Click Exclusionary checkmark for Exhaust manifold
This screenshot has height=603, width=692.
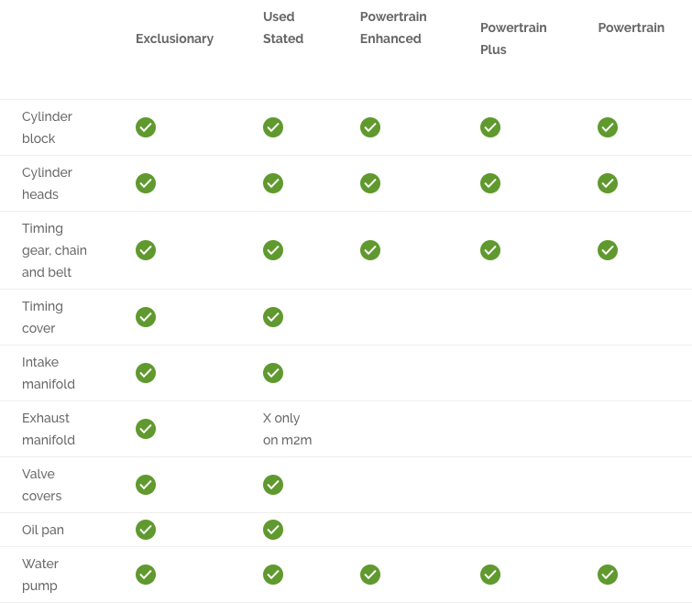click(146, 429)
